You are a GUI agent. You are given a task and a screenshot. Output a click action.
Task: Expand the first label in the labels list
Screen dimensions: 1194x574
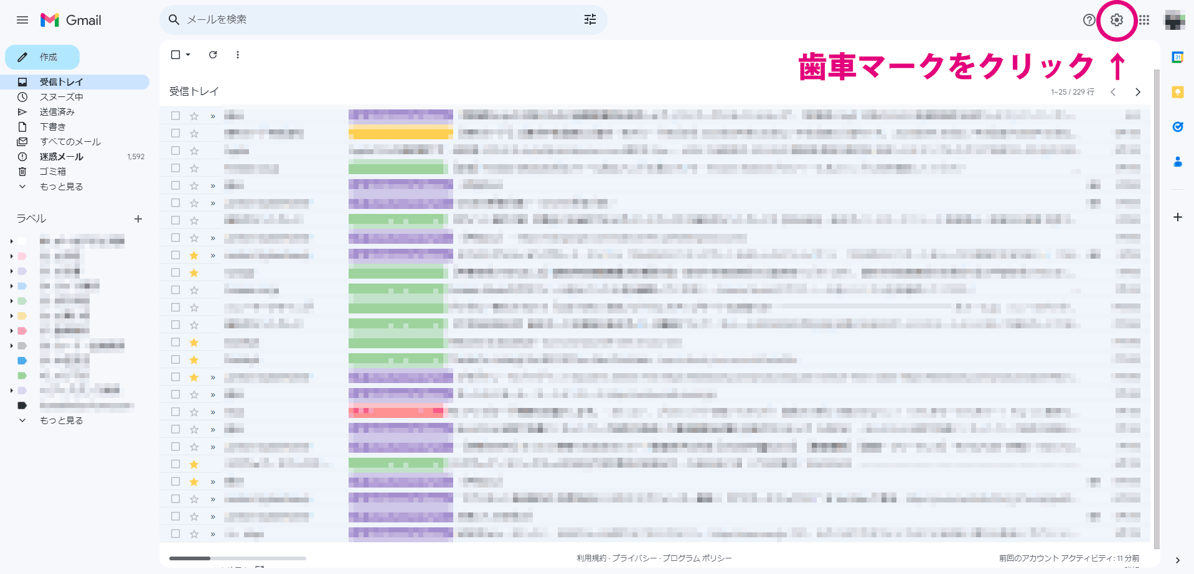pyautogui.click(x=11, y=241)
